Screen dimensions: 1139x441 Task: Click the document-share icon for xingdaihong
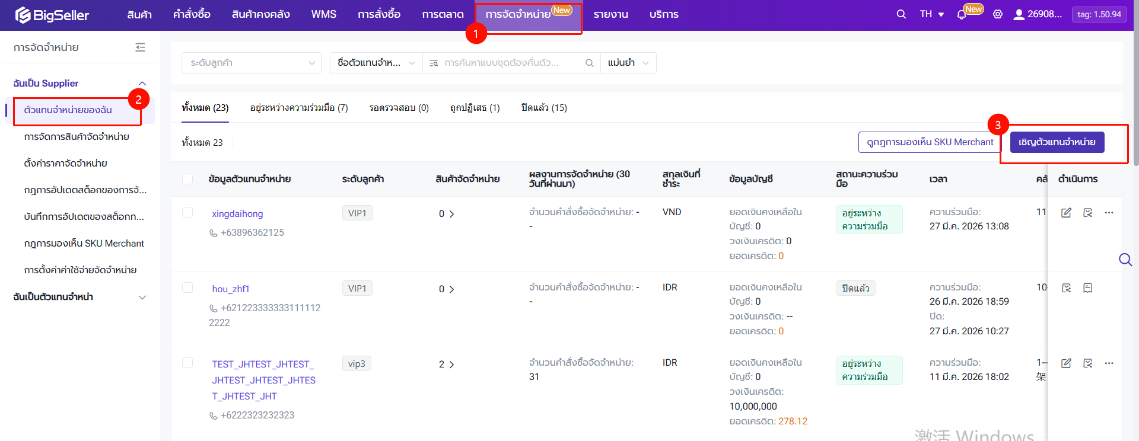tap(1087, 213)
